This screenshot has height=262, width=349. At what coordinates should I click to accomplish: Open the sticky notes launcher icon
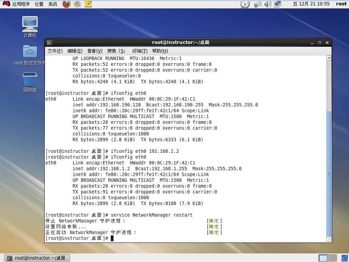[x=88, y=4]
